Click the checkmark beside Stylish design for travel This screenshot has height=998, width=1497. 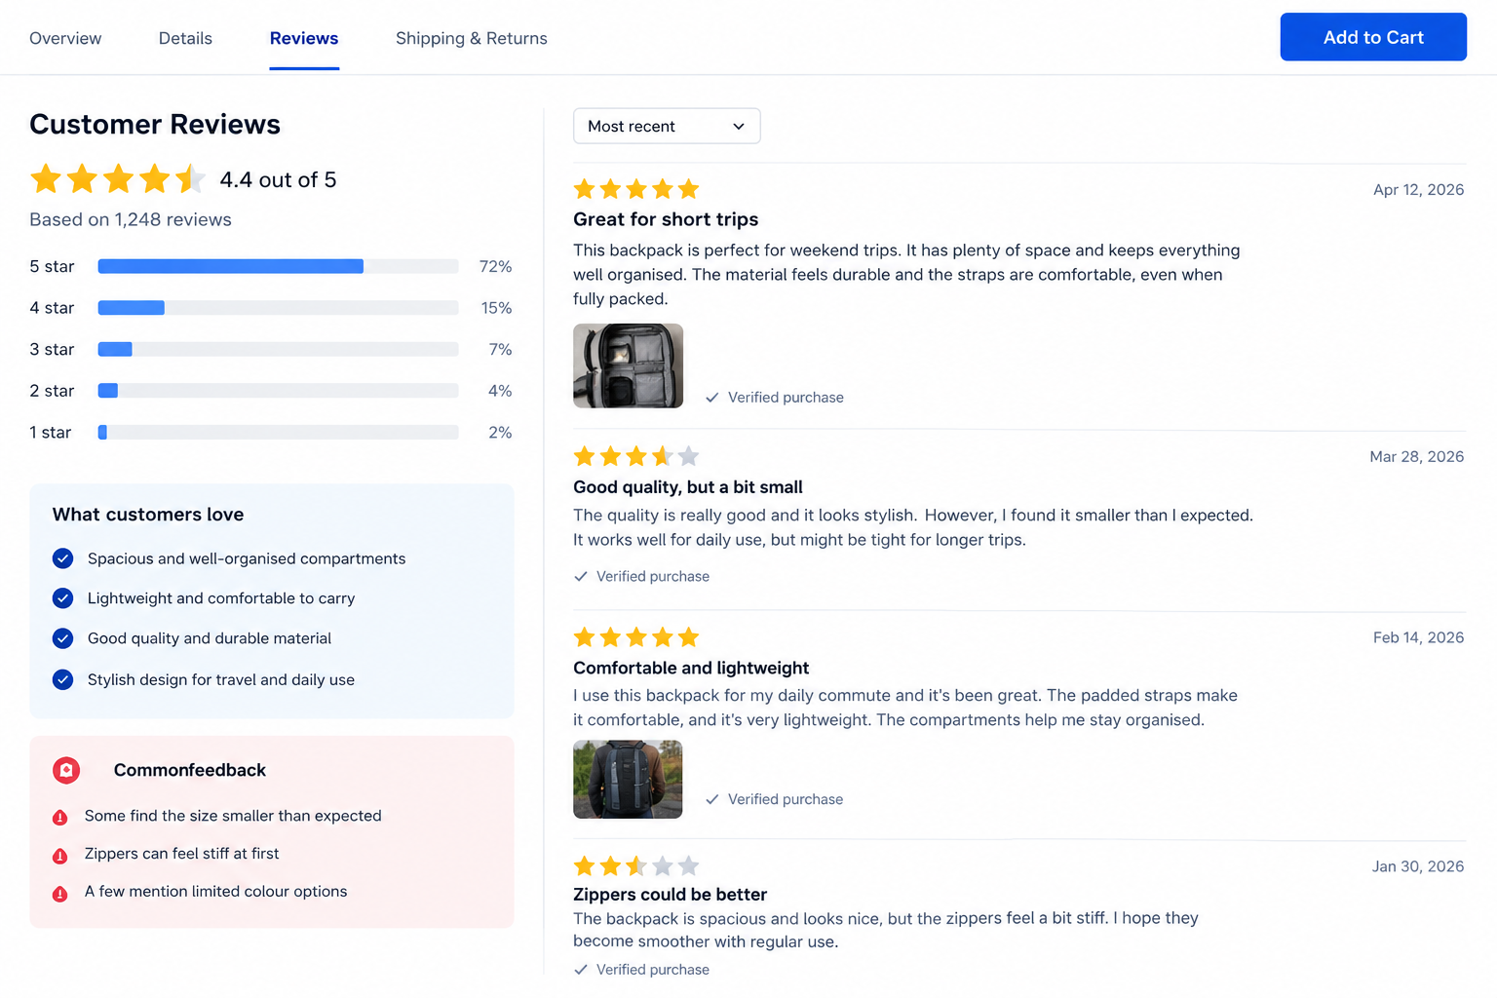(63, 679)
